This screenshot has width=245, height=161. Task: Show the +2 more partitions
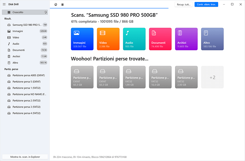tap(212, 77)
